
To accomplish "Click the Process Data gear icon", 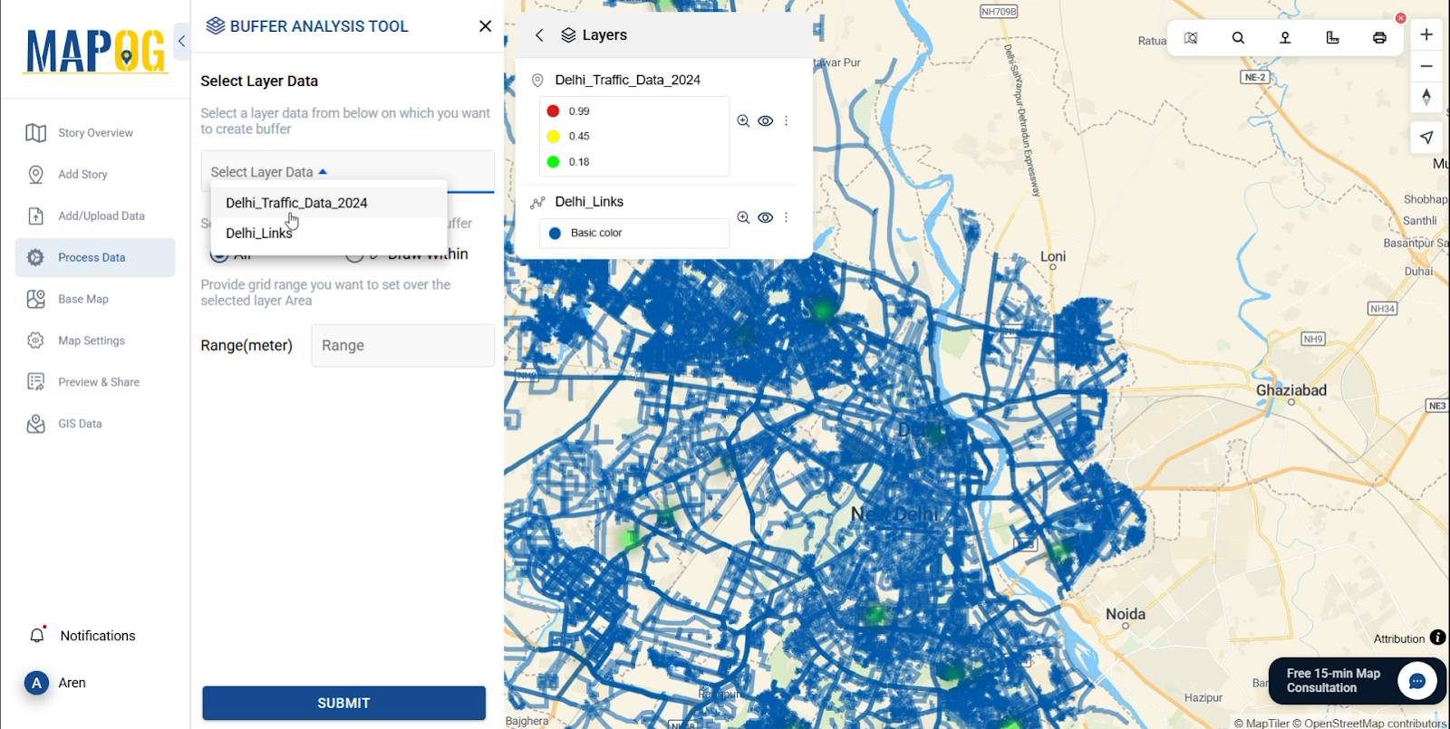I will (x=35, y=258).
